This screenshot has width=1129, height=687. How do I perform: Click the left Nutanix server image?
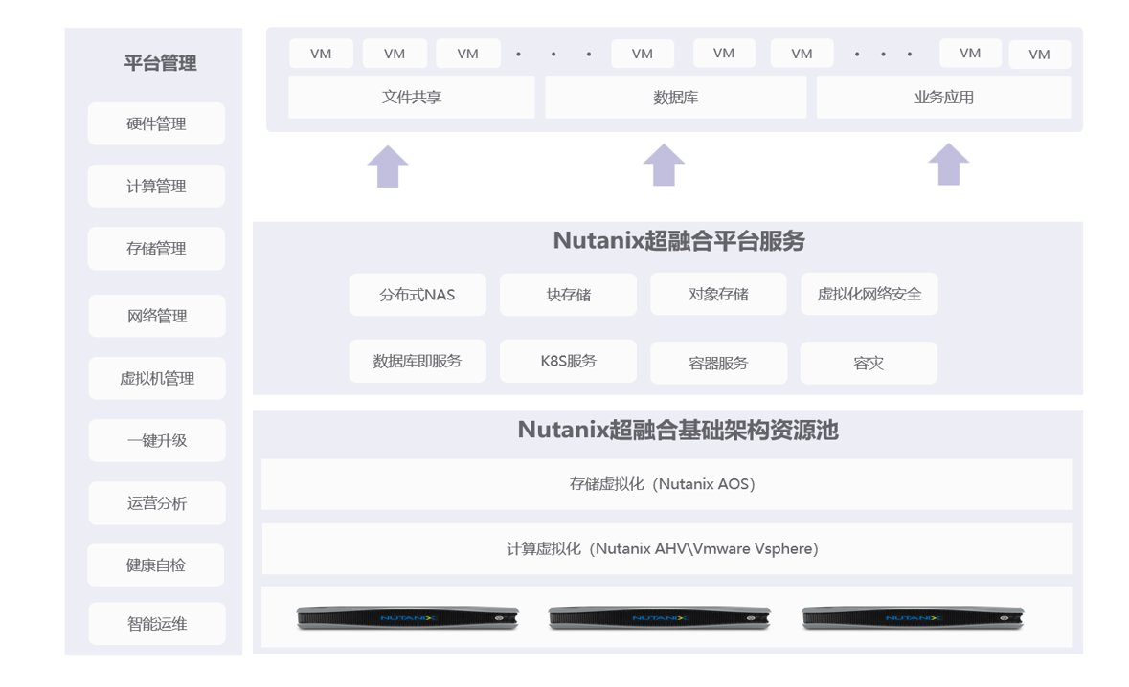pyautogui.click(x=408, y=618)
